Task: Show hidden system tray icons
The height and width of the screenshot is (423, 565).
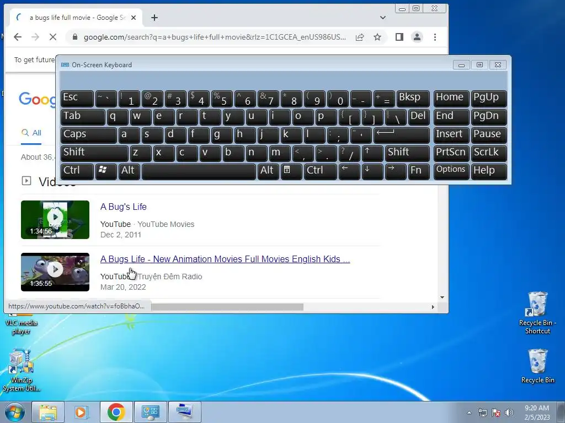Action: pos(469,413)
